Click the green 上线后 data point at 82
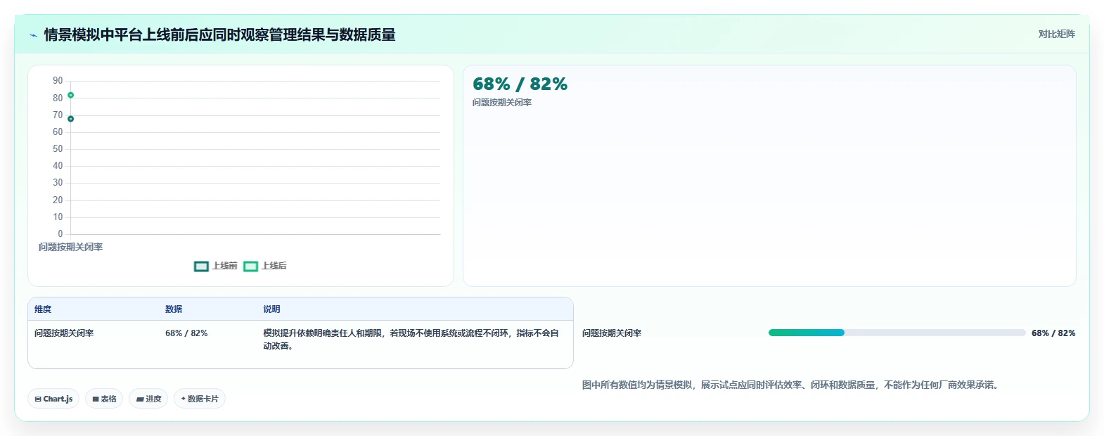 [x=70, y=95]
